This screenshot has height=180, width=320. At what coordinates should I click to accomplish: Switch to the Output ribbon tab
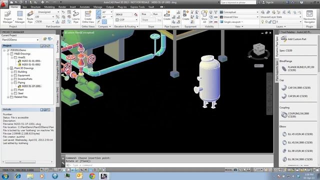[110, 7]
